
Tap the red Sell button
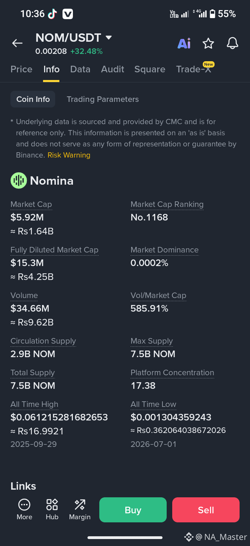(206, 510)
